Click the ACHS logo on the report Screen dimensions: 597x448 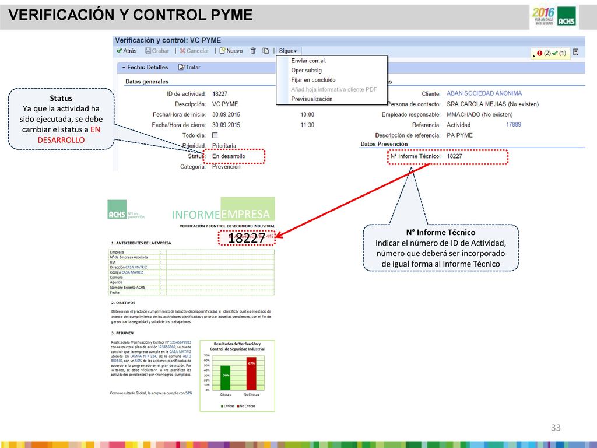click(117, 210)
